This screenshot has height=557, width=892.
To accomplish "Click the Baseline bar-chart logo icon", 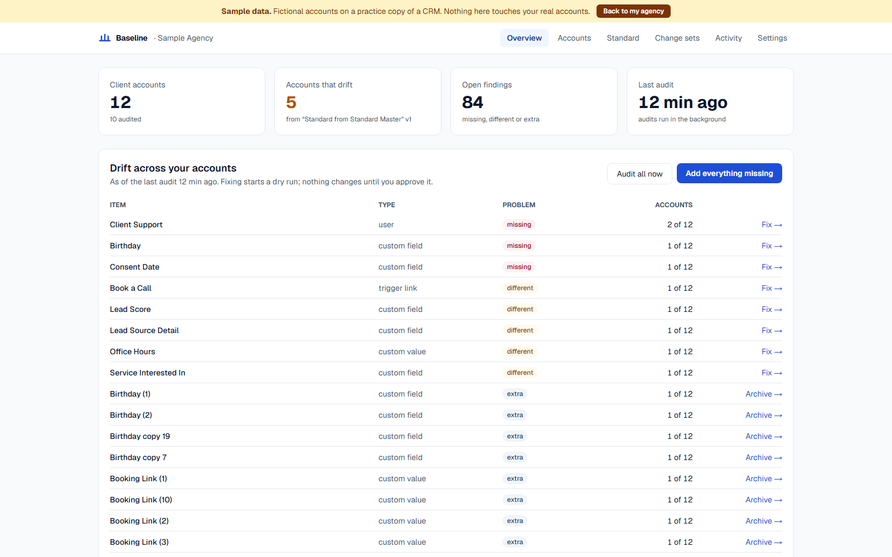I will (x=105, y=38).
